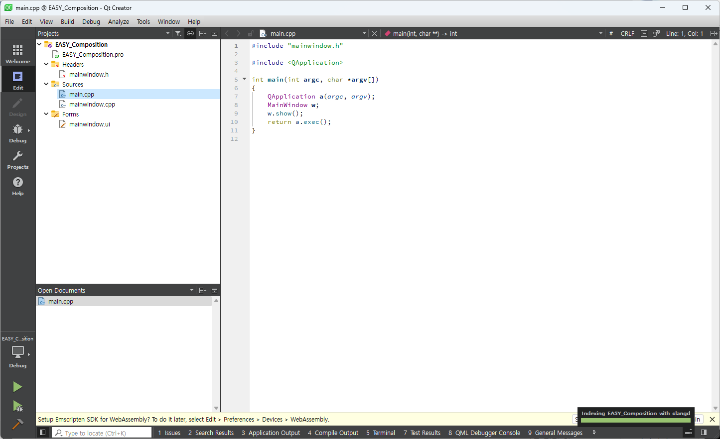The width and height of the screenshot is (720, 439).
Task: Open the Welcome mode
Action: tap(18, 53)
